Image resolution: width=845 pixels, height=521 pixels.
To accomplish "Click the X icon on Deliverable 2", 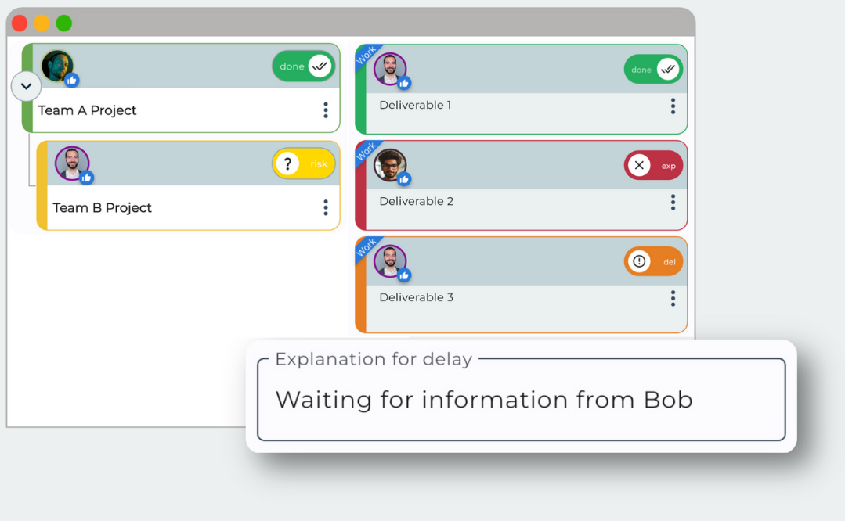I will point(639,165).
